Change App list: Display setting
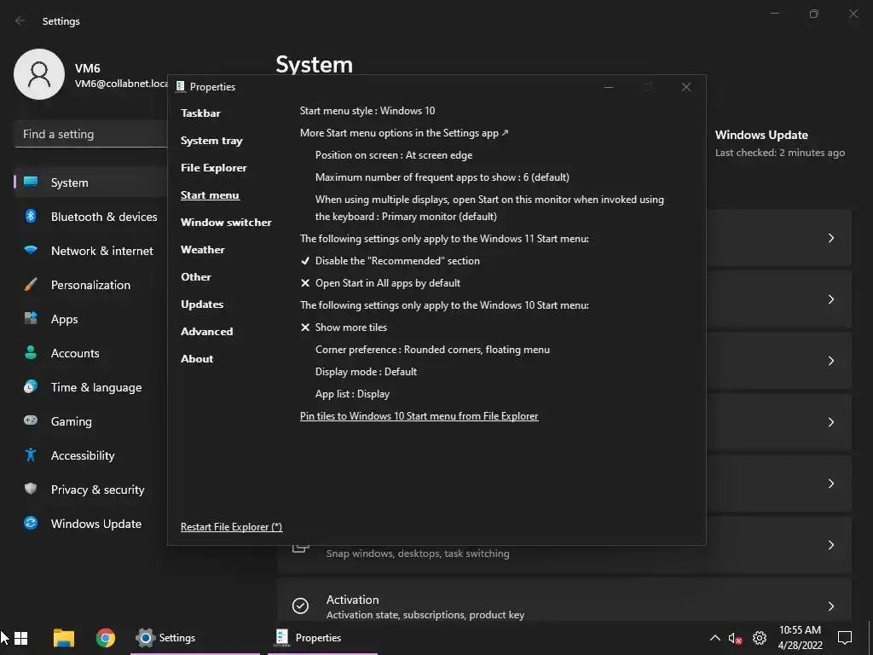This screenshot has height=655, width=873. 352,394
